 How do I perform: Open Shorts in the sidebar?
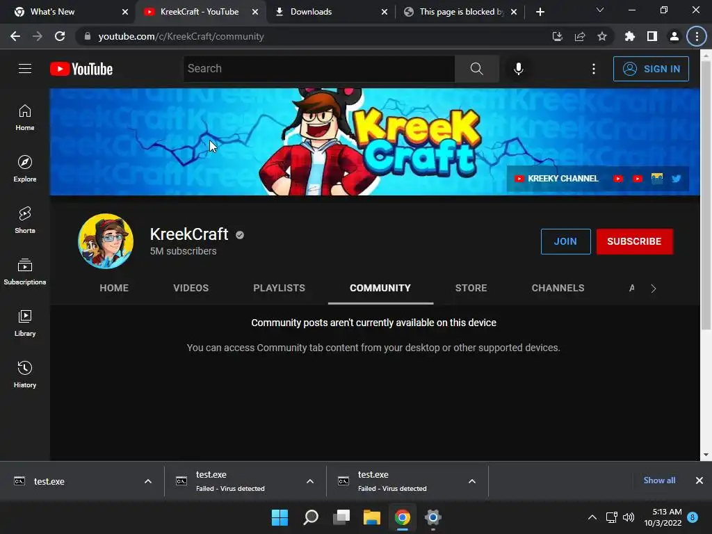point(25,220)
